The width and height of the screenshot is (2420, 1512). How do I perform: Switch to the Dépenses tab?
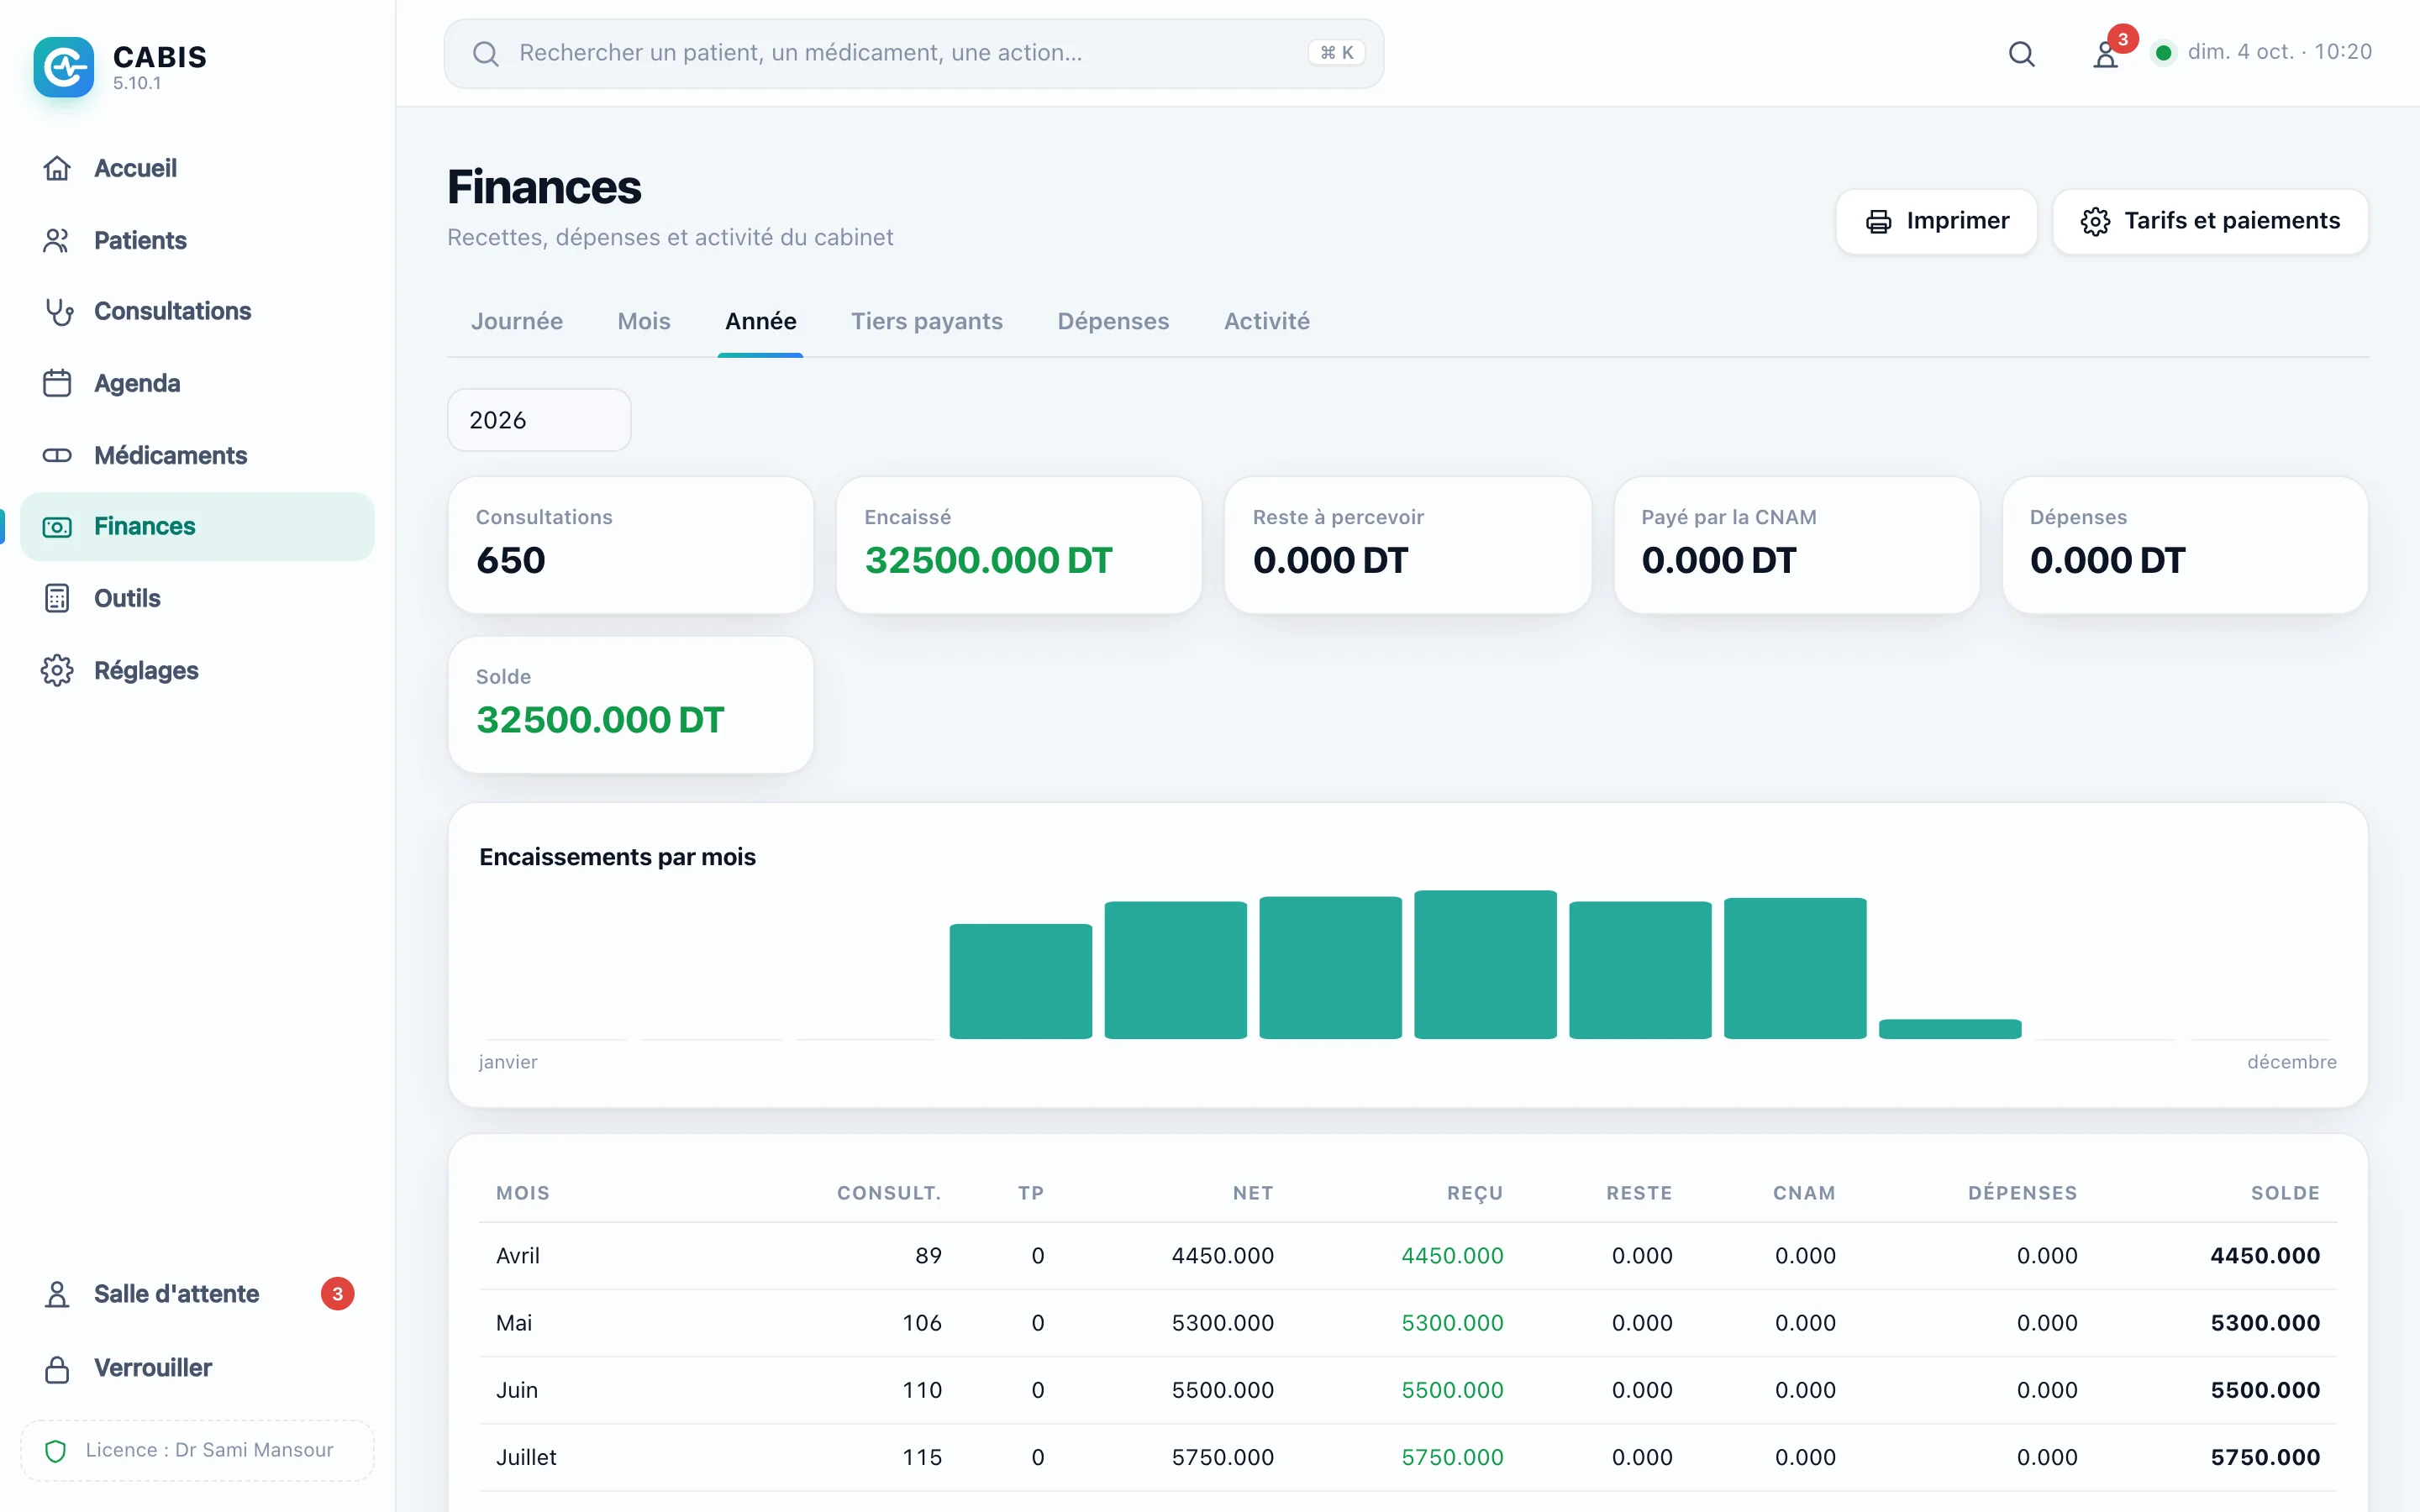point(1113,321)
